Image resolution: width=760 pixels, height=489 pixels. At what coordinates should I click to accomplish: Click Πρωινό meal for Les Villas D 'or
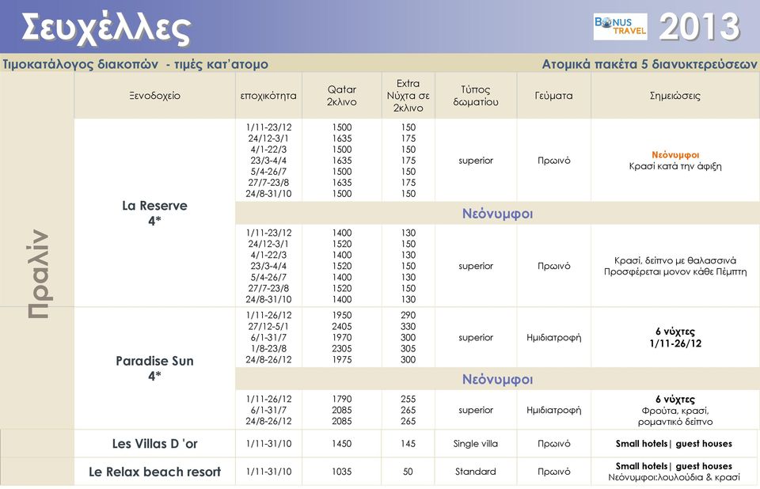(553, 443)
